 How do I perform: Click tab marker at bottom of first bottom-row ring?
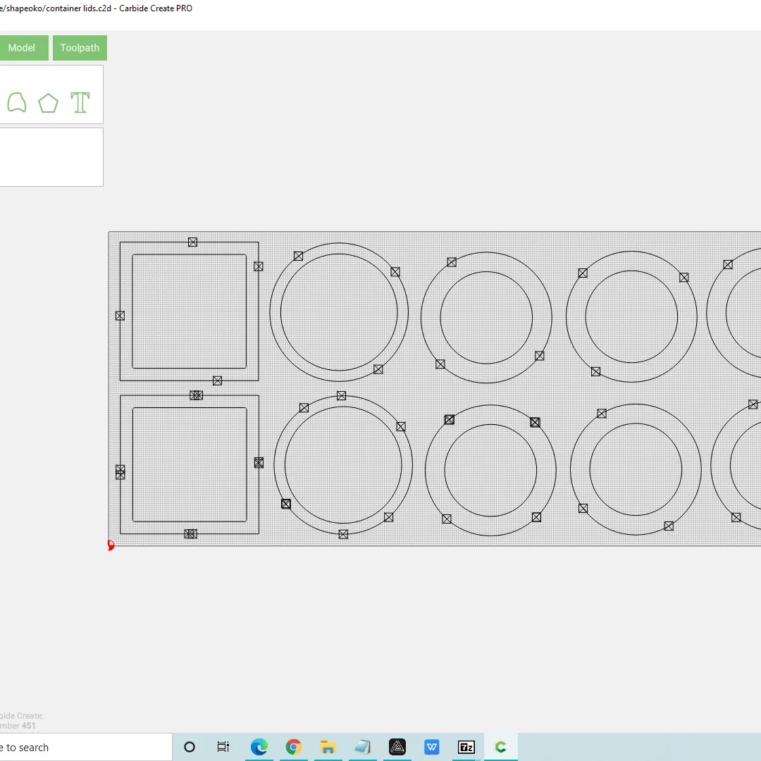pyautogui.click(x=343, y=534)
